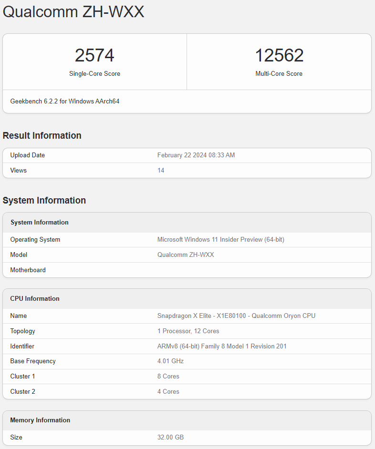Select 'ARMv8 (64-bit) Family 8 Model 1 Revision 201'

click(x=222, y=346)
